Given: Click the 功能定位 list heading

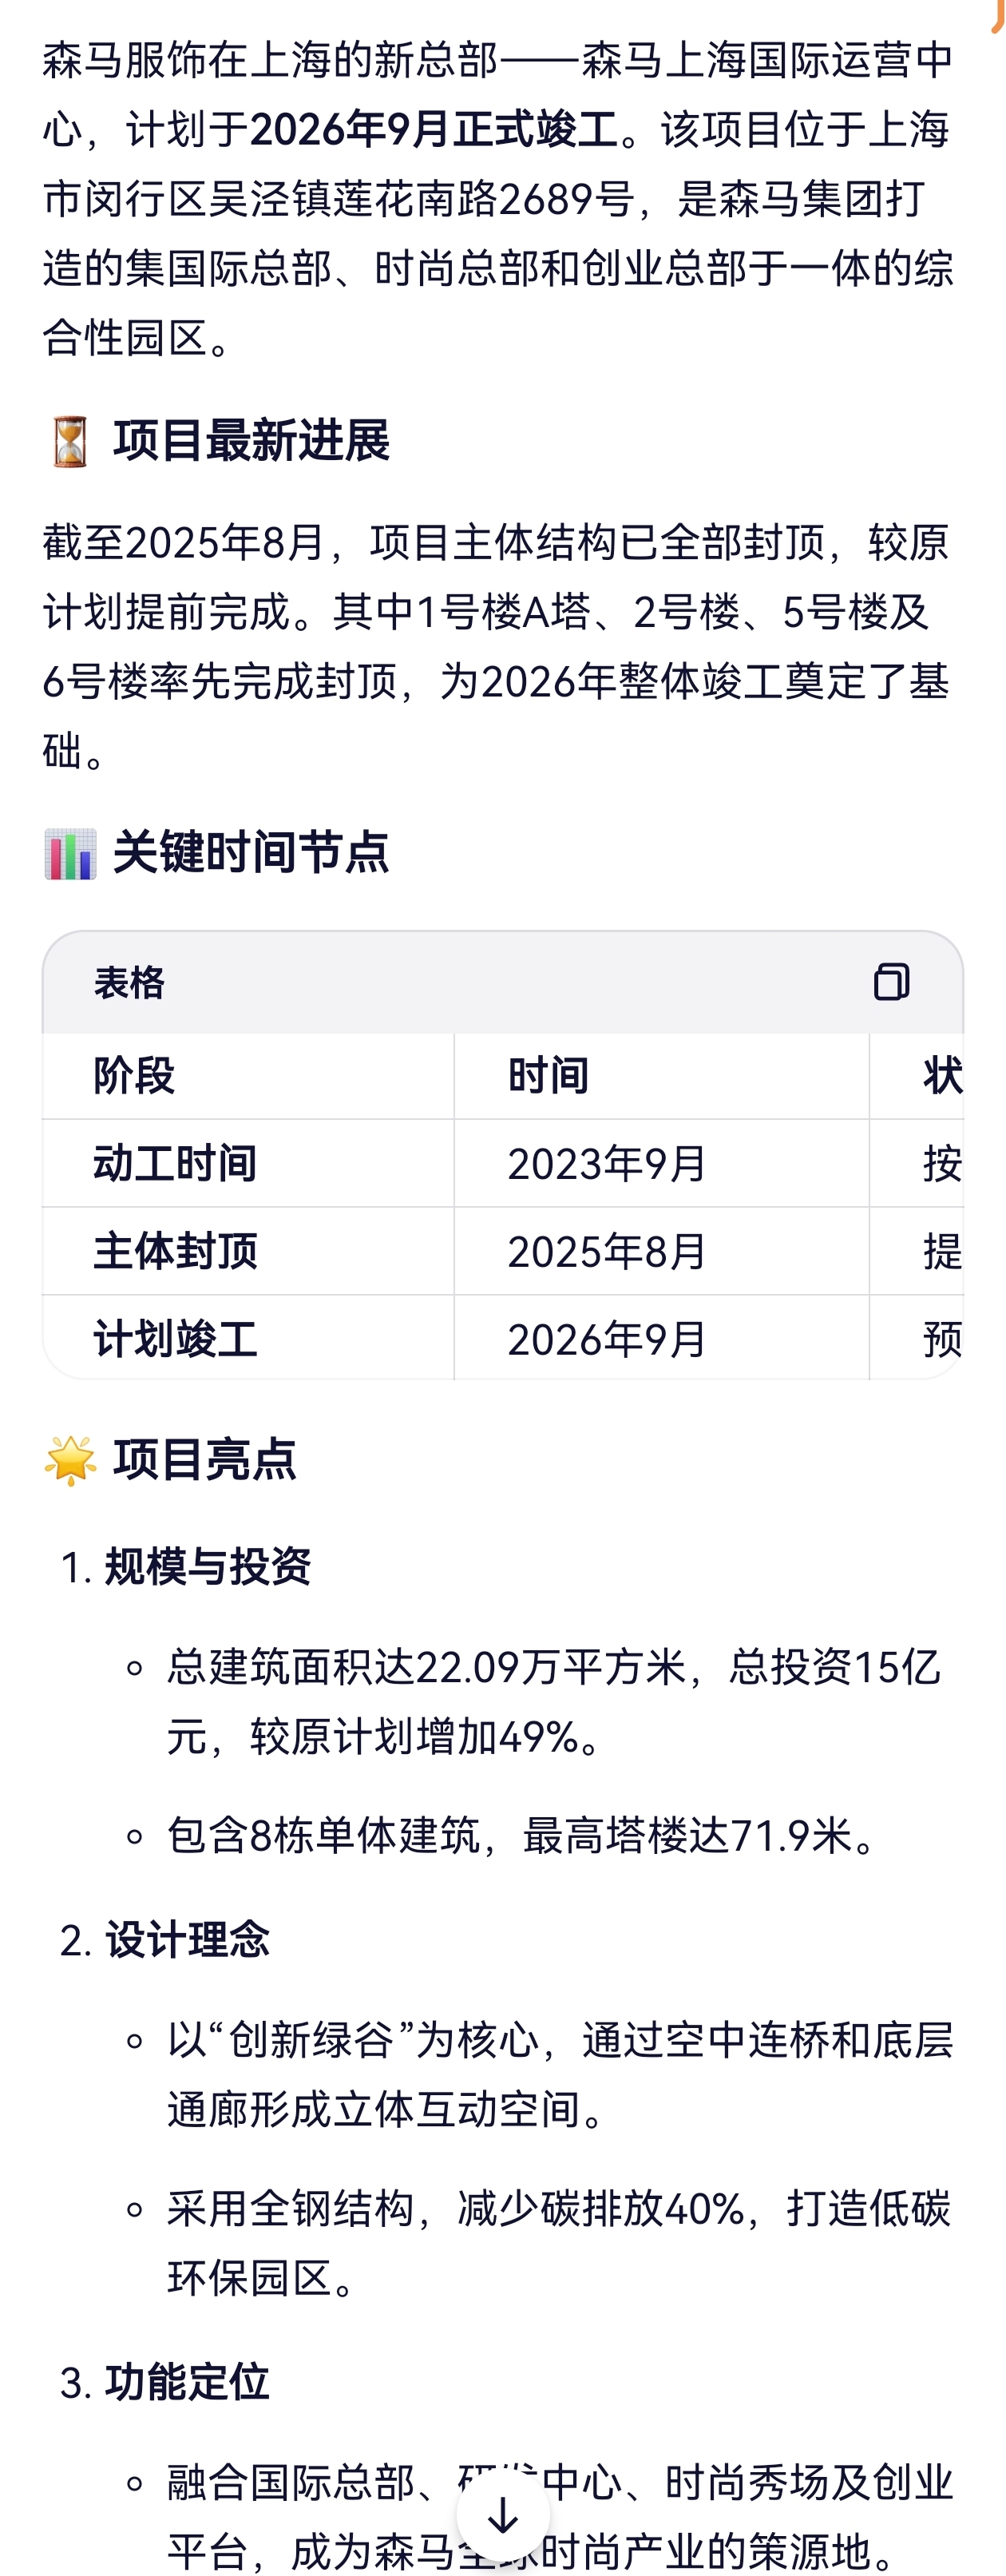Looking at the screenshot, I should 187,2382.
